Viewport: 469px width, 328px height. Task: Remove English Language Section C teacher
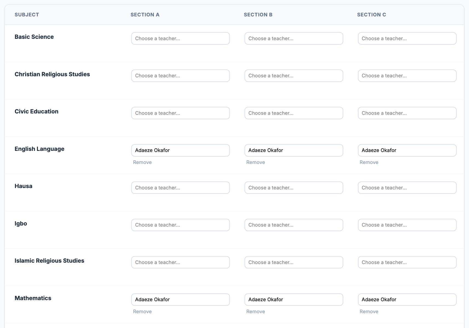[369, 162]
